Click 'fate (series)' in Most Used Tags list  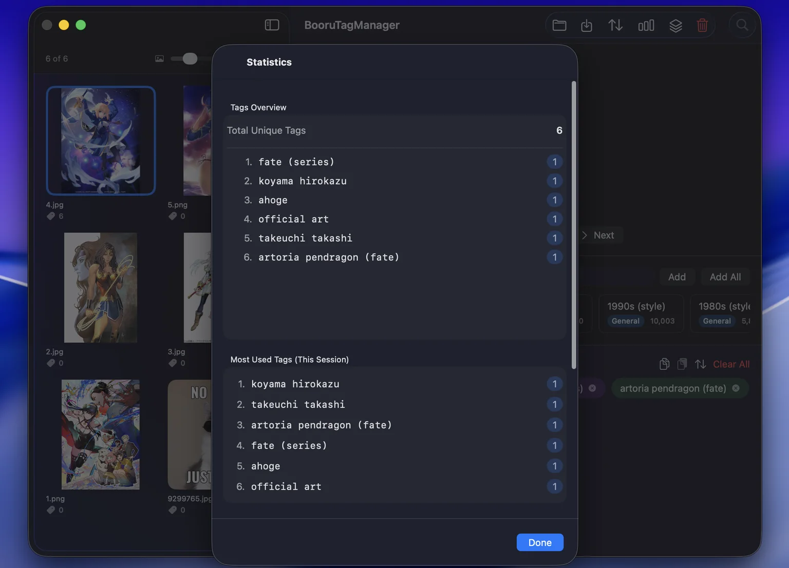(289, 445)
